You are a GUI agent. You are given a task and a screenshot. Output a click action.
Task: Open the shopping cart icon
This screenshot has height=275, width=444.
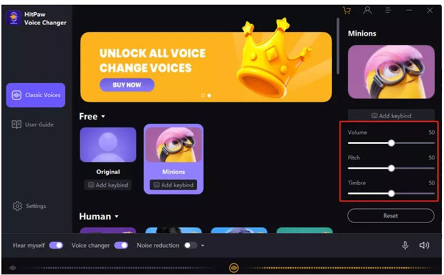point(347,10)
